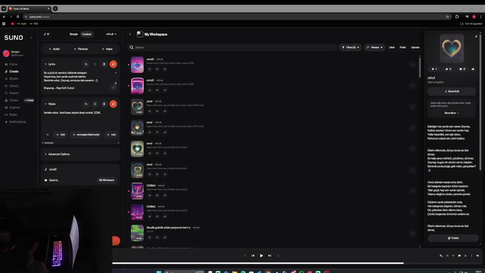
Task: Open Home in the sidebar
Action: (13, 64)
